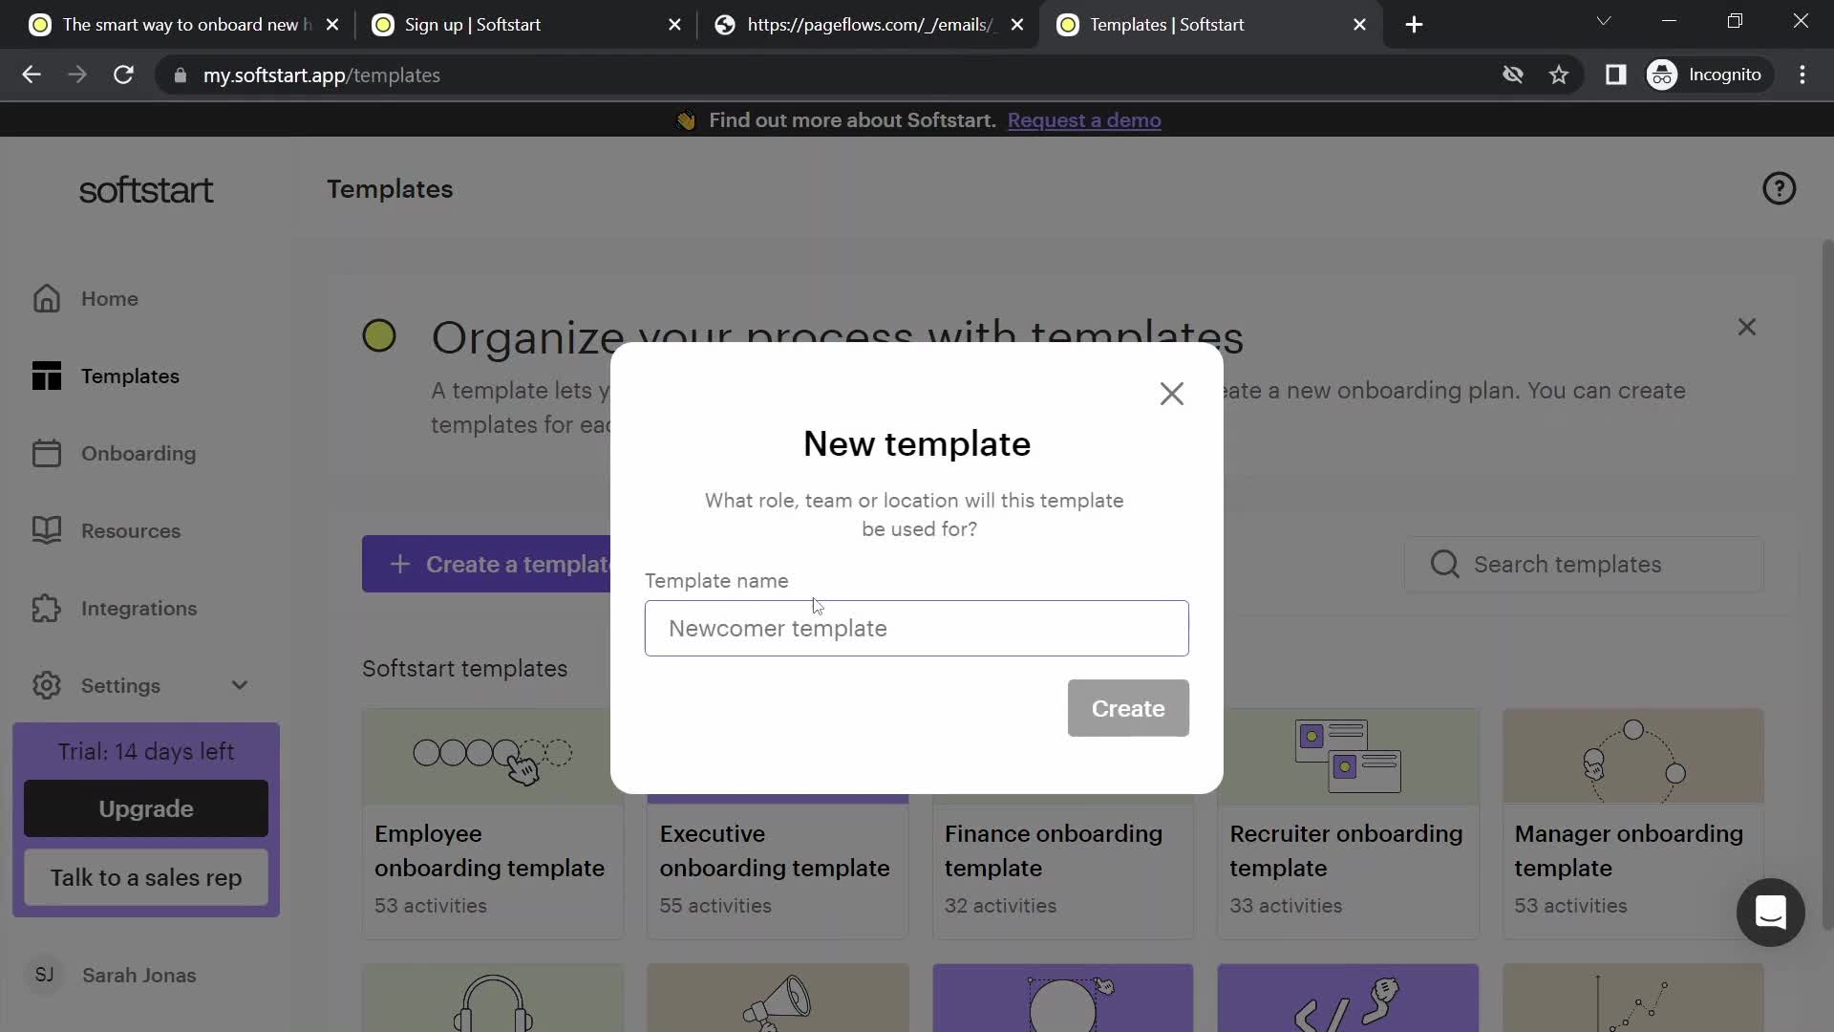Click the megaphone template thumbnail

[x=778, y=999]
